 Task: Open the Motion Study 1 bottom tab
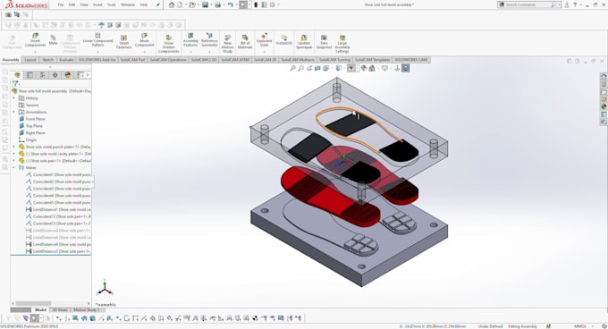tap(87, 310)
